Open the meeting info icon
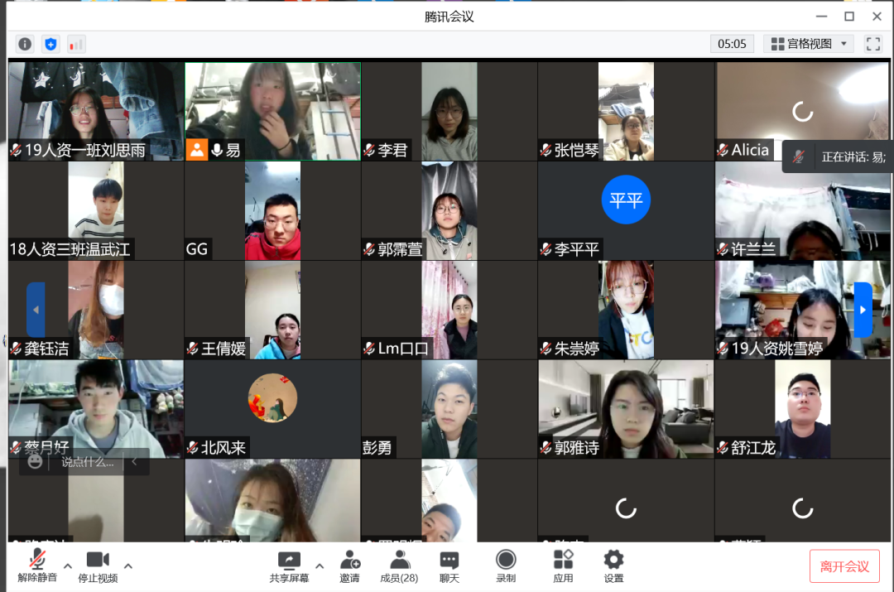Viewport: 894px width, 592px height. coord(25,44)
